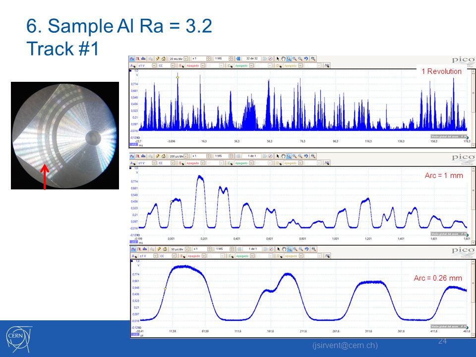Switch to Persistence mode in 200 µs/div panel
The width and height of the screenshot is (476, 357).
pyautogui.click(x=138, y=156)
